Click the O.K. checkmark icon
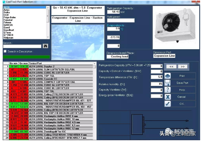Image resolution: width=201 pixels, height=142 pixels. [x=168, y=104]
